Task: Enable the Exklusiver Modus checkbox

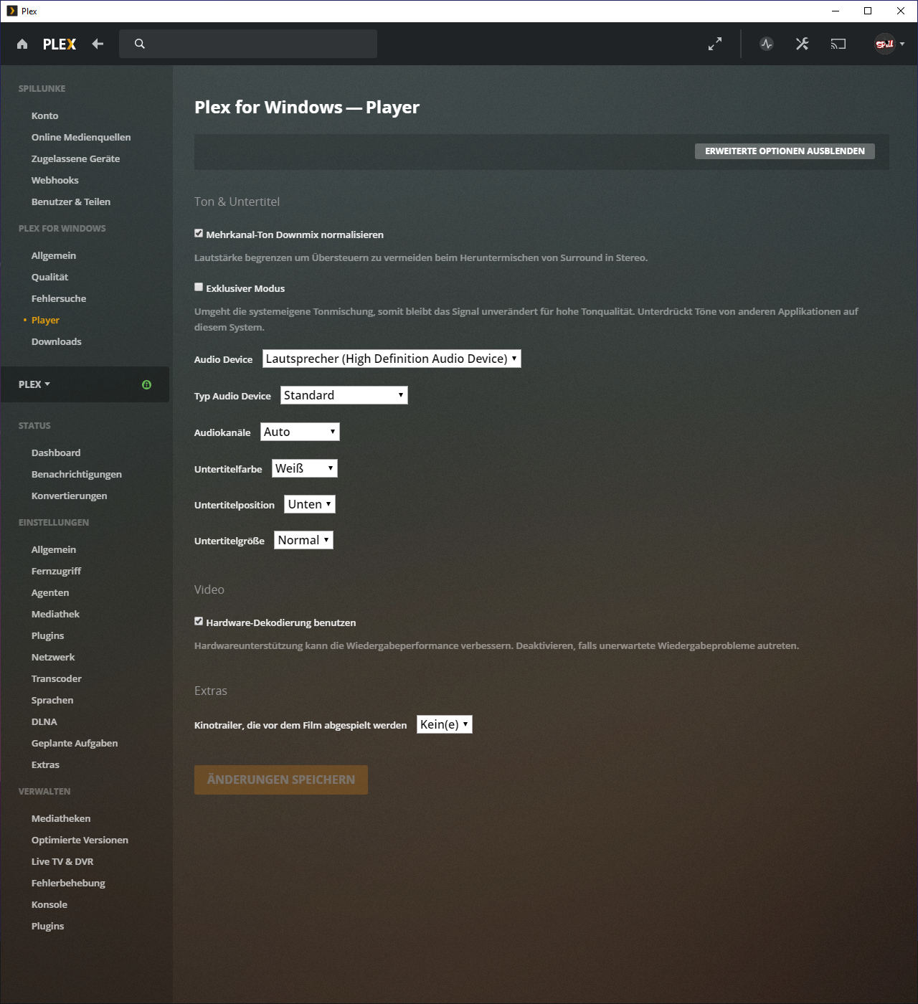Action: (x=199, y=287)
